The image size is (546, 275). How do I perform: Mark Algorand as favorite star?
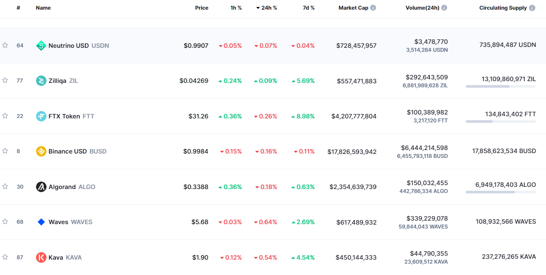coord(5,186)
